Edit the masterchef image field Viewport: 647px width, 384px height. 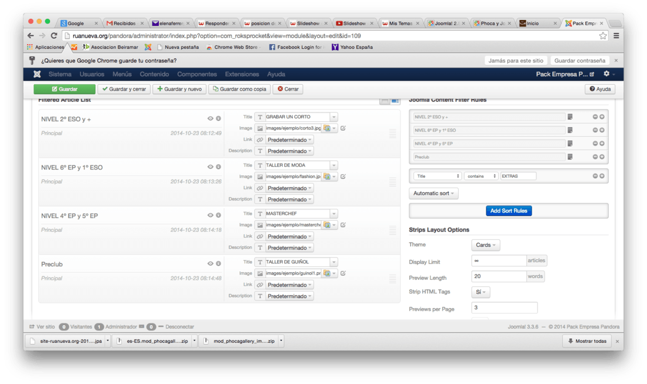(343, 225)
